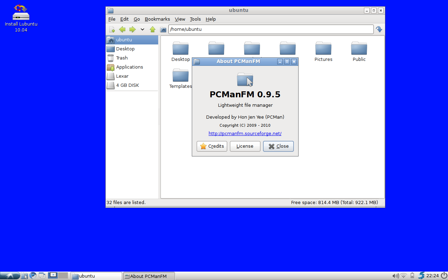Open the Tools menu
This screenshot has width=448, height=280.
[x=195, y=19]
